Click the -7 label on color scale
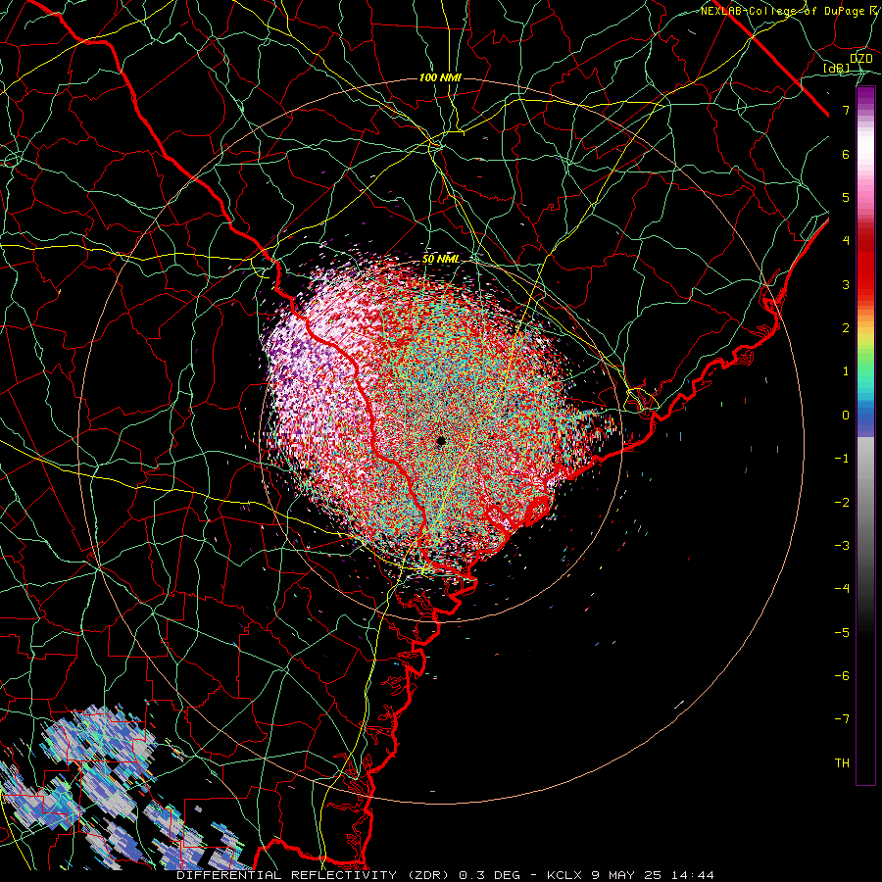The image size is (882, 882). point(842,719)
